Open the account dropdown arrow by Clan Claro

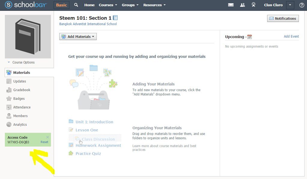click(290, 5)
